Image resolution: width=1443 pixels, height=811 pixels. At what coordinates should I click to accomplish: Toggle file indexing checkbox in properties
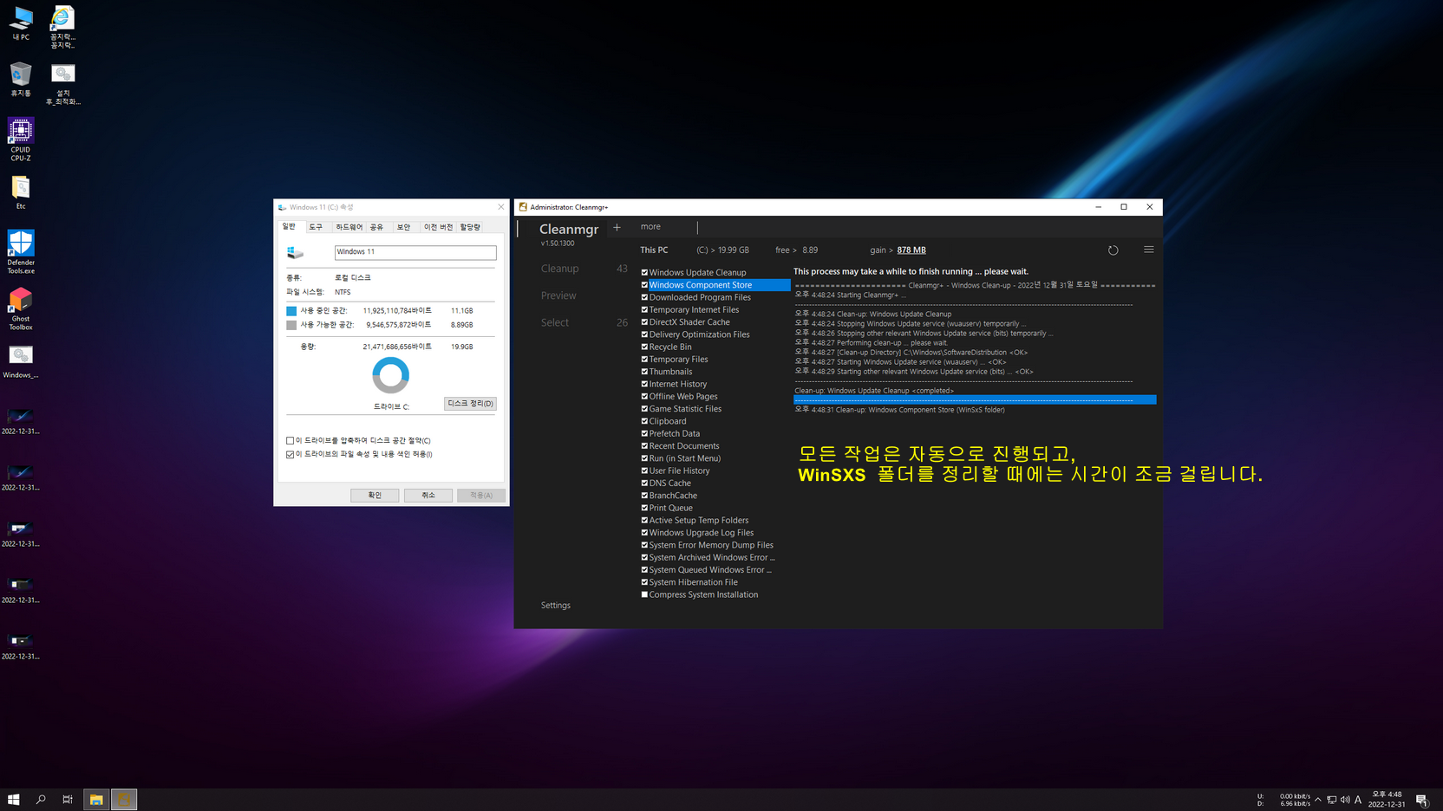pyautogui.click(x=291, y=454)
